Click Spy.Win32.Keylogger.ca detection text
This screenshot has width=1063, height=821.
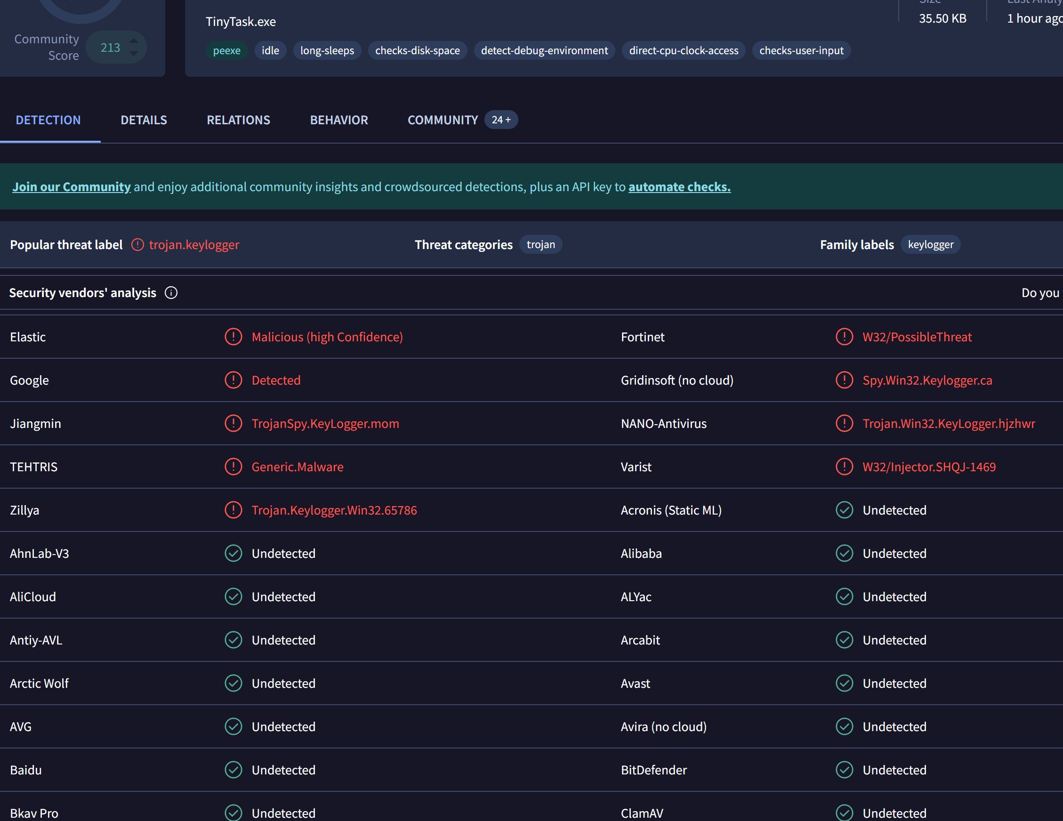[927, 380]
